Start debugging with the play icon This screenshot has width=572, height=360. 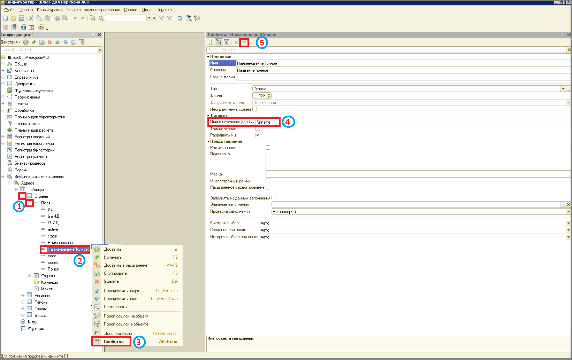tap(41, 27)
